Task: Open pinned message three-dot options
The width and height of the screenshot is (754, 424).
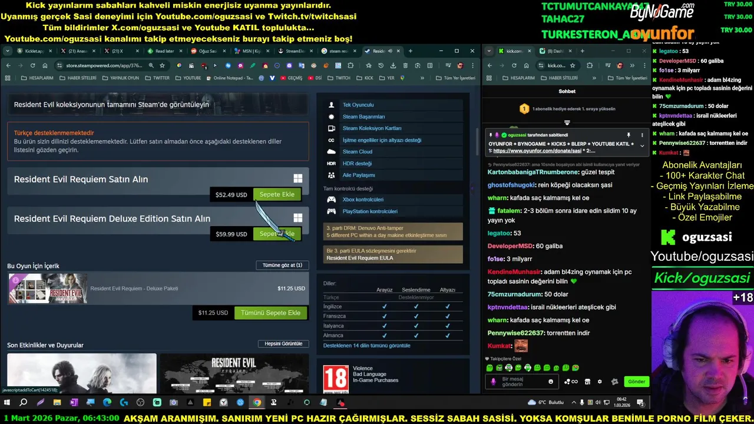Action: pos(642,135)
